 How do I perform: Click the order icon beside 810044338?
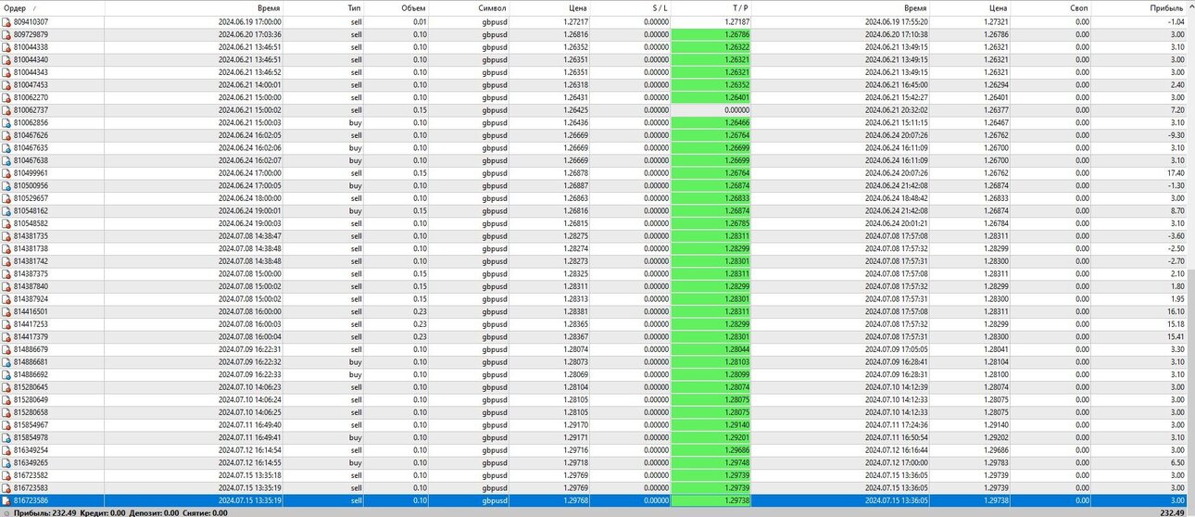click(x=6, y=46)
